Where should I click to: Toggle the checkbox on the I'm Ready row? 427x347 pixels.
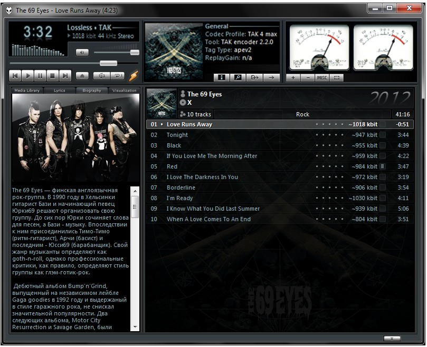pyautogui.click(x=383, y=198)
